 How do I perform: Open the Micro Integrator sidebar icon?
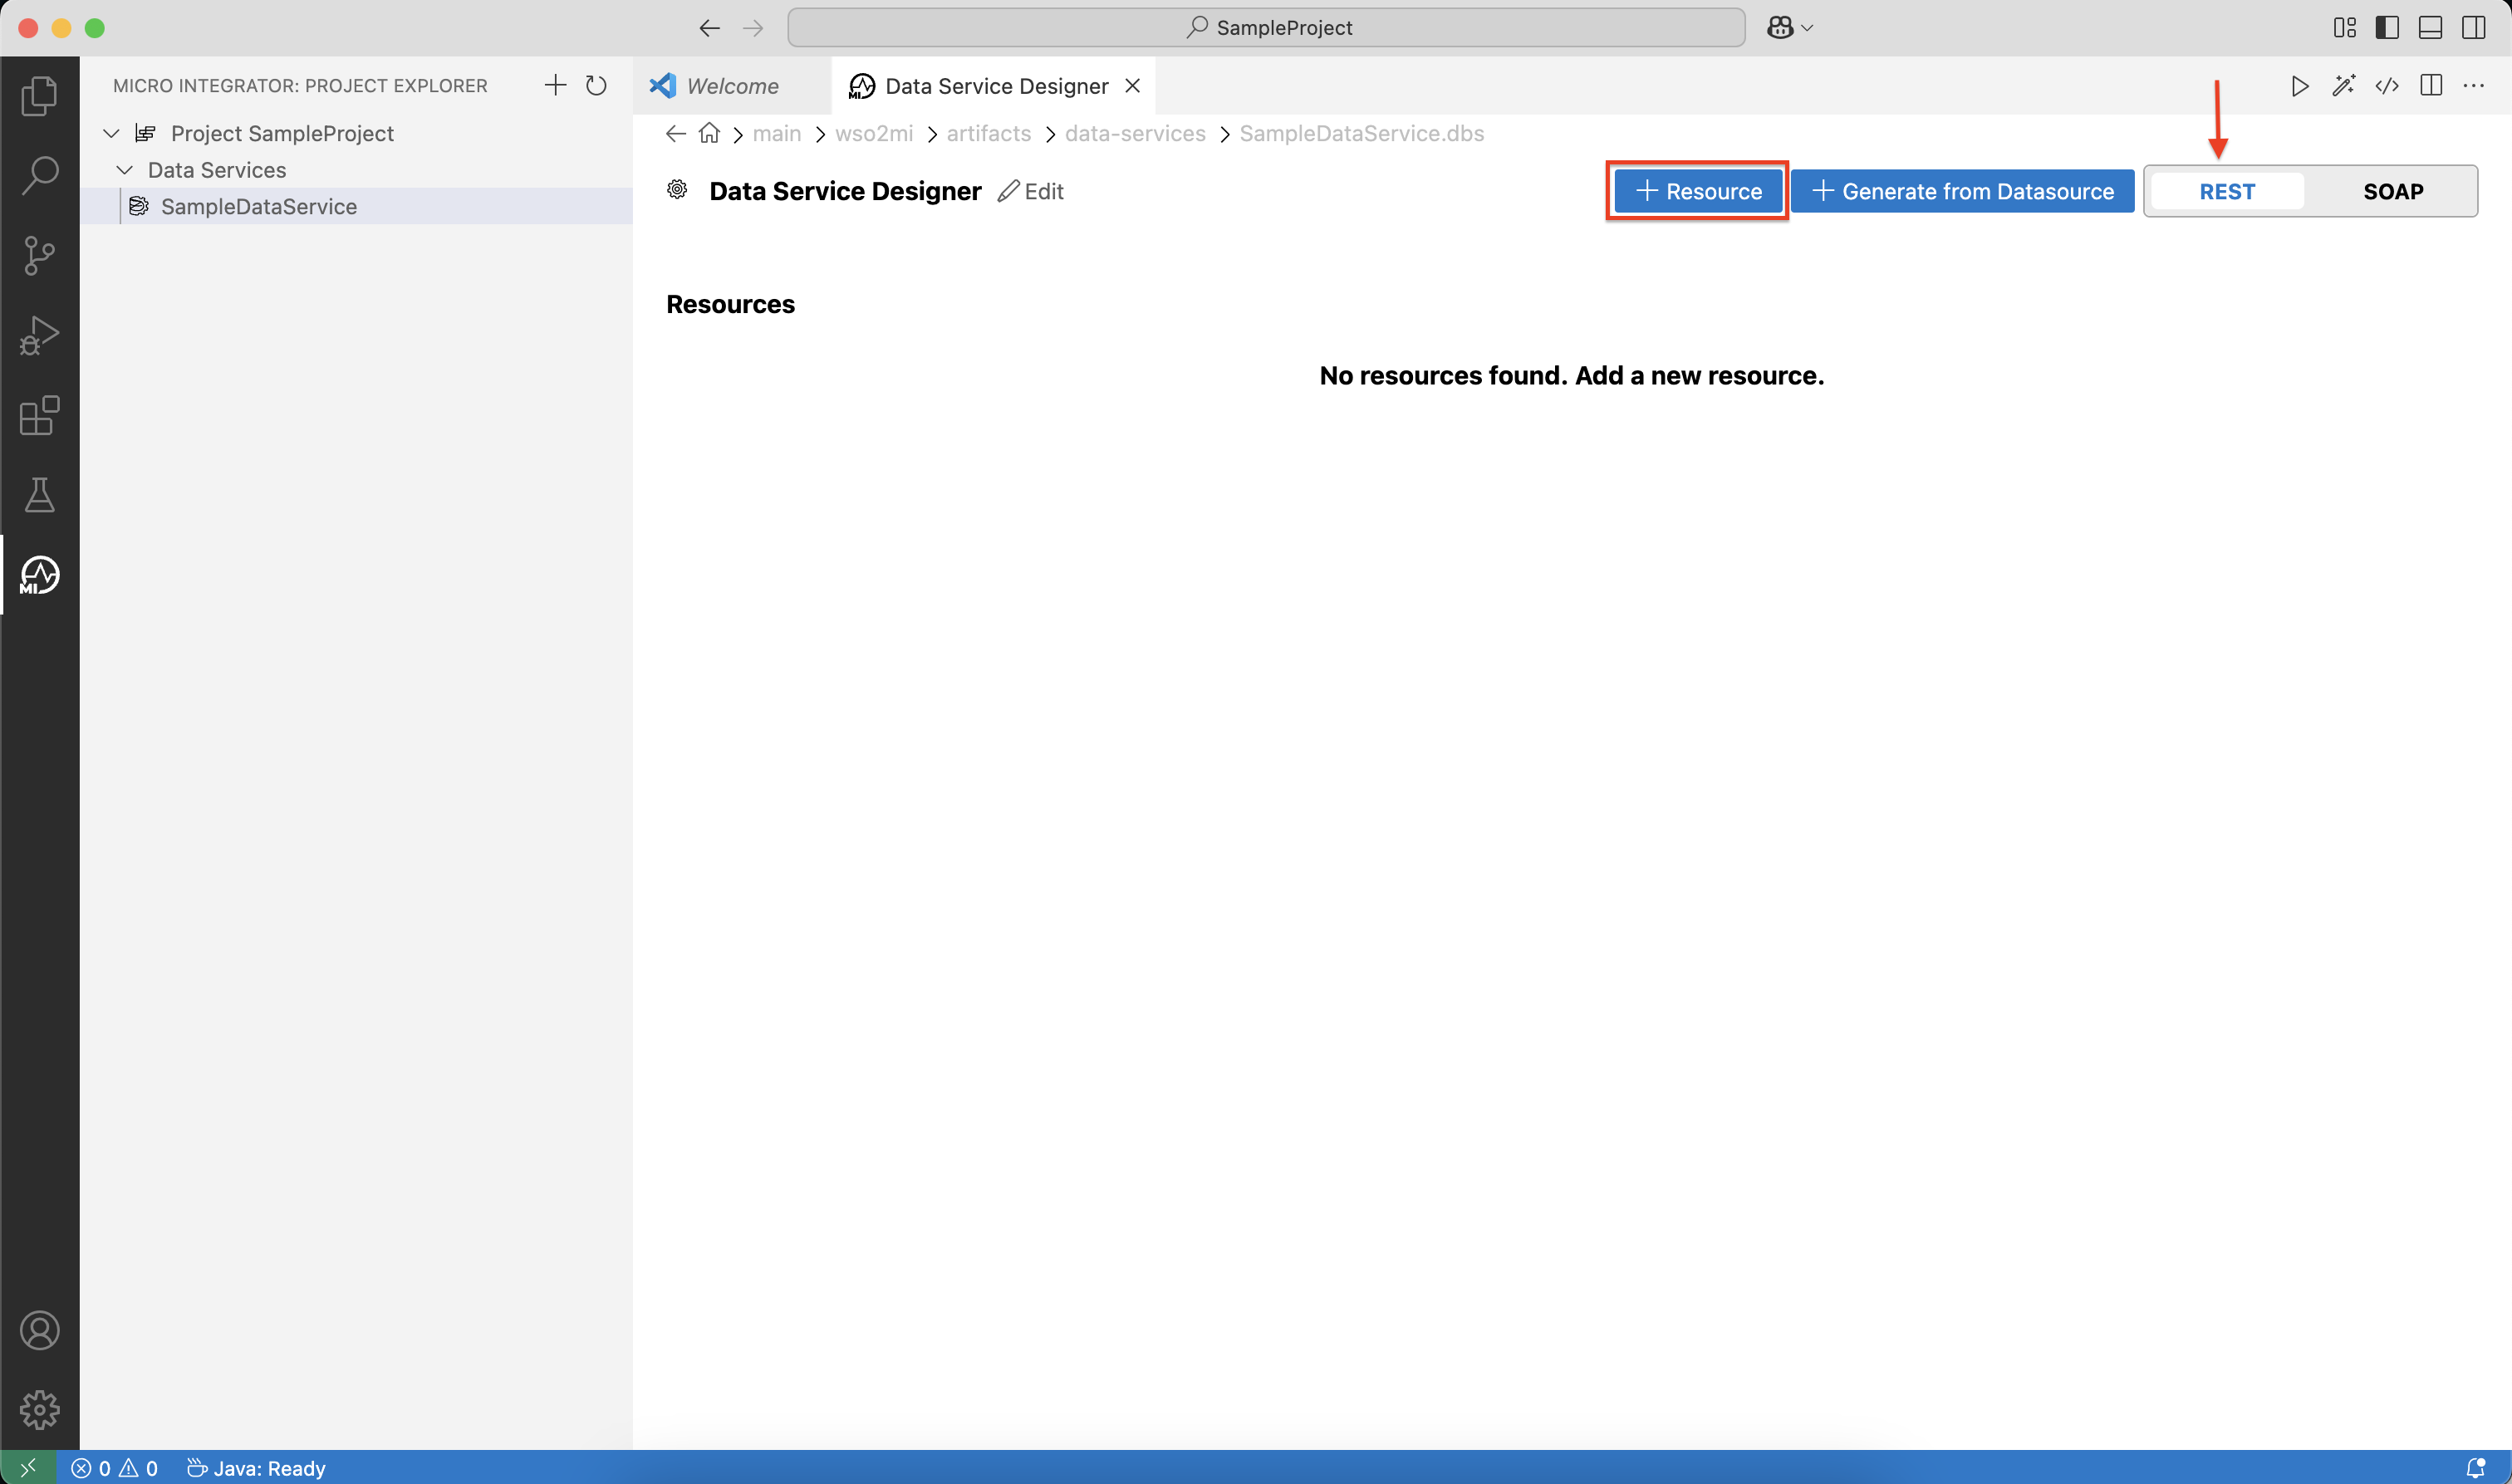pyautogui.click(x=39, y=575)
